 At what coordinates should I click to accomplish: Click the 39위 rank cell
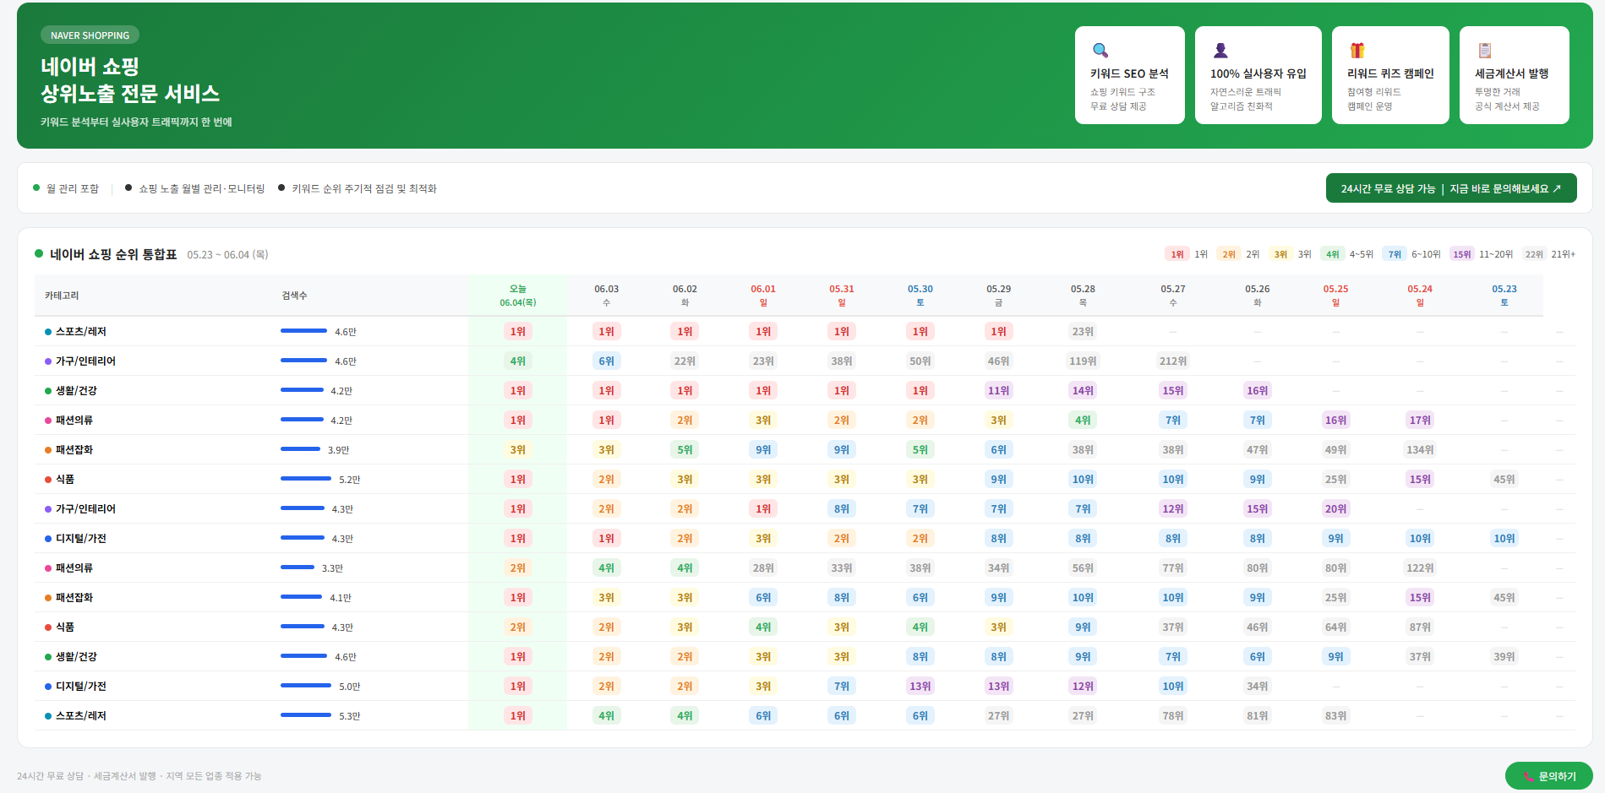tap(1504, 656)
